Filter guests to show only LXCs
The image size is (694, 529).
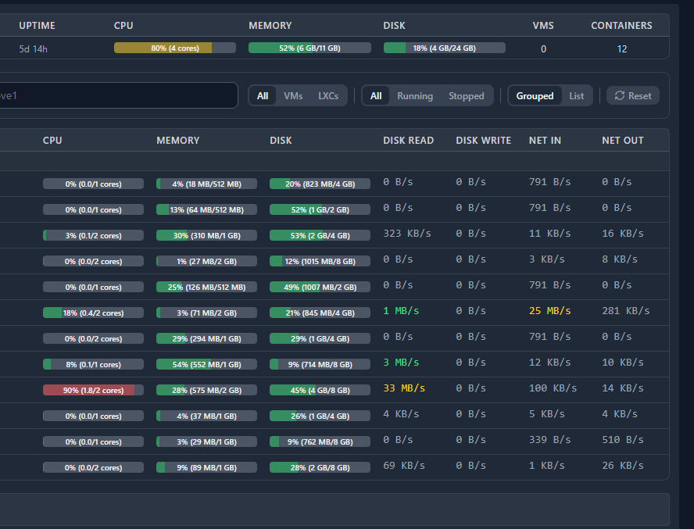[x=328, y=95]
